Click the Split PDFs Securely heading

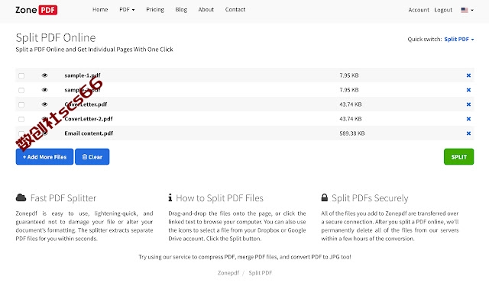[x=370, y=198]
